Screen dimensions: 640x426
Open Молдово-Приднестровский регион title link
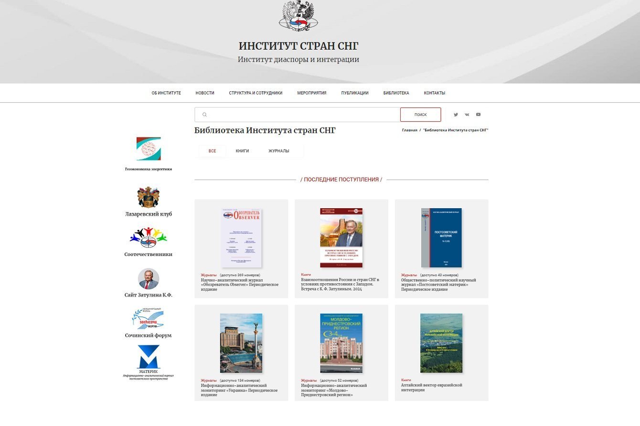point(334,390)
